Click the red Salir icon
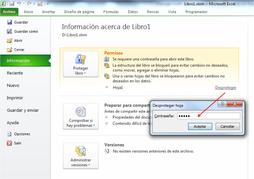Viewport: 254px width, 179px height. pos(10,143)
